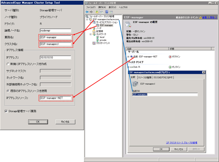Go back with the blue left arrow toolbar icon

point(87,12)
